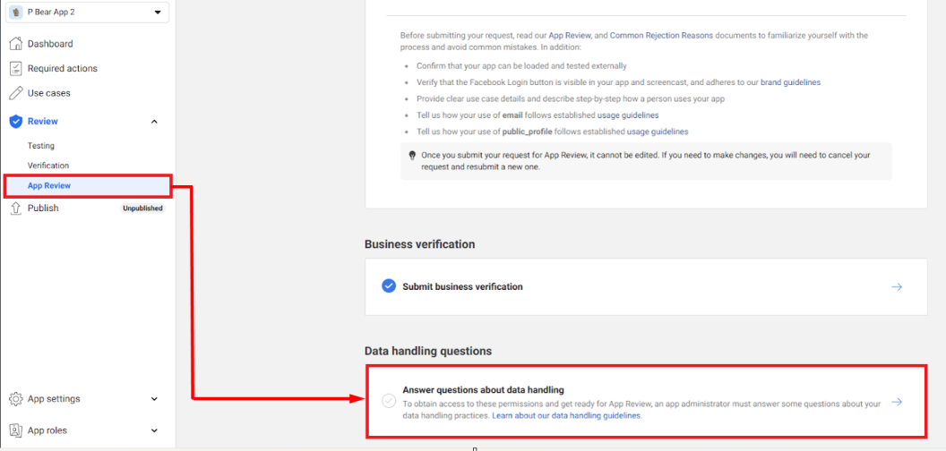Click the Review shield icon
This screenshot has width=946, height=451.
click(16, 121)
